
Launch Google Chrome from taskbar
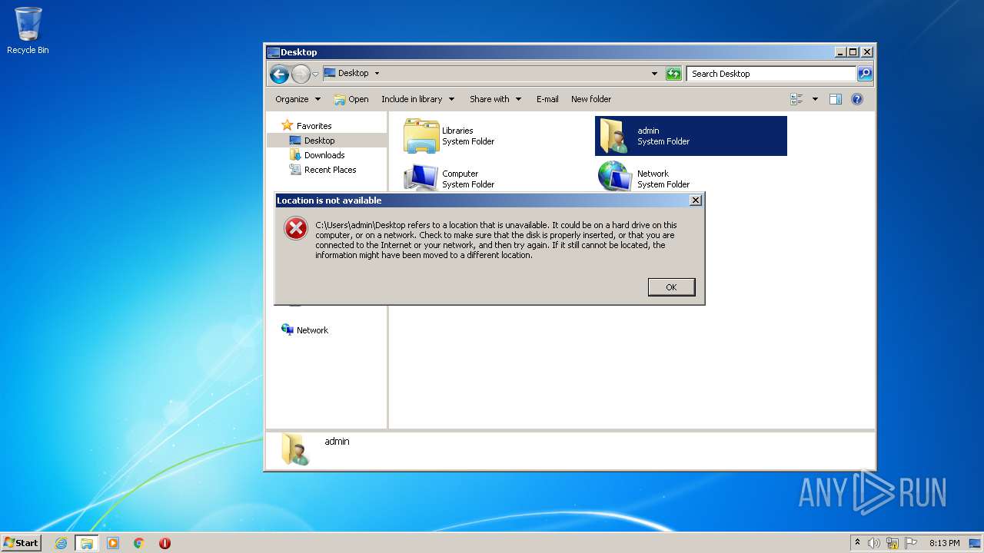[139, 543]
